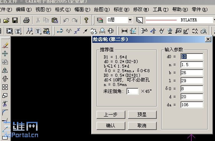Open the 帮助(H) menu
Image resolution: width=215 pixels, height=141 pixels.
click(x=180, y=10)
